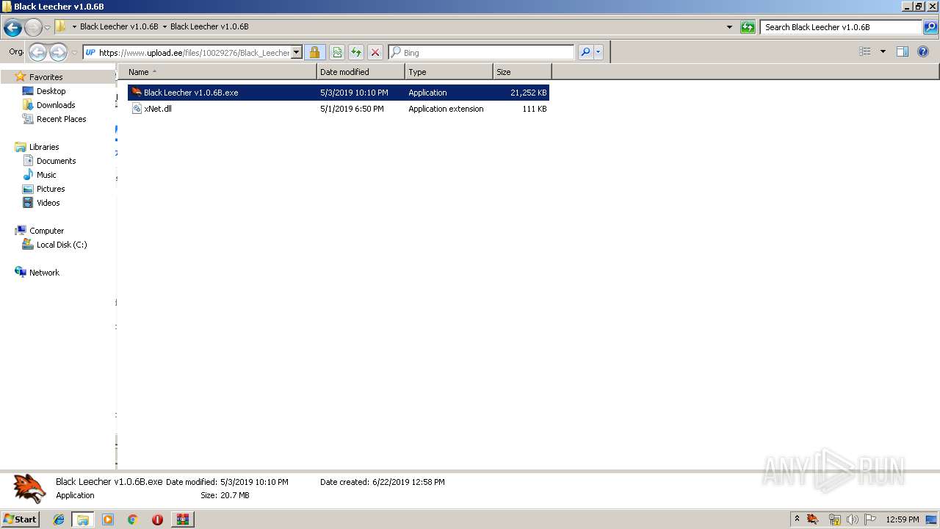Click the Change your view icon
The height and width of the screenshot is (529, 940).
865,51
